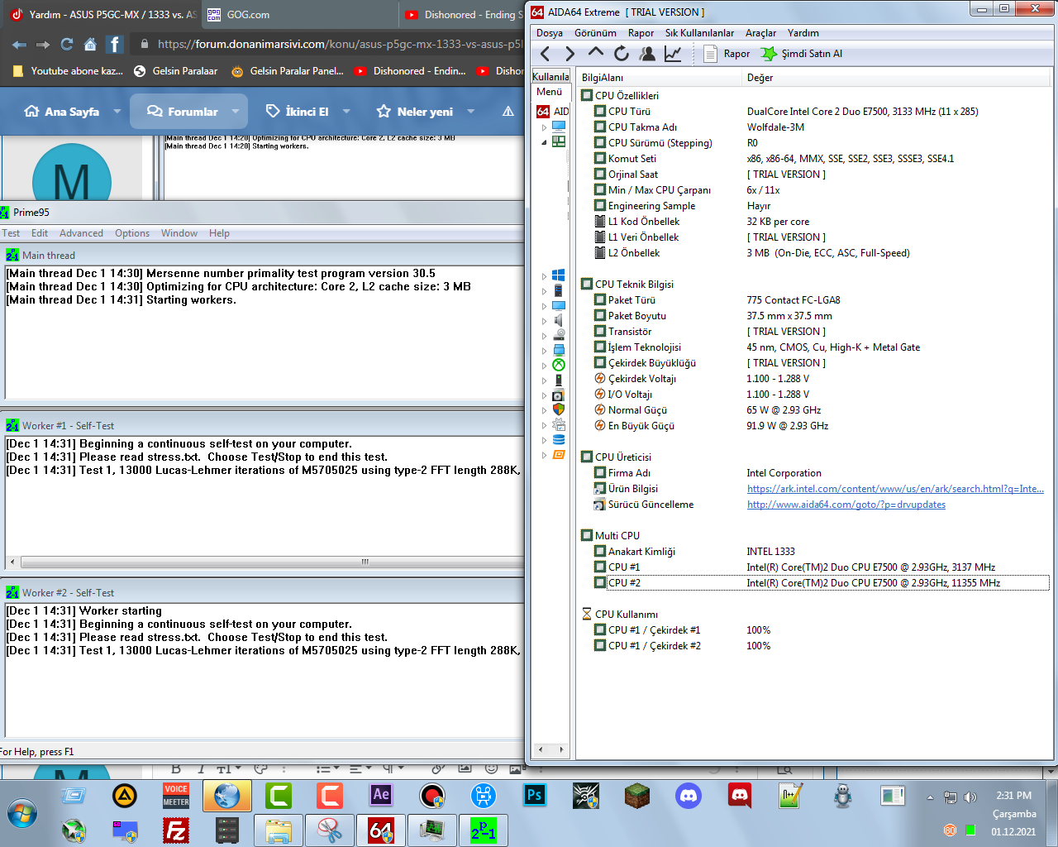Select the Çekirdek Voltajı row
This screenshot has width=1058, height=847.
(x=814, y=379)
